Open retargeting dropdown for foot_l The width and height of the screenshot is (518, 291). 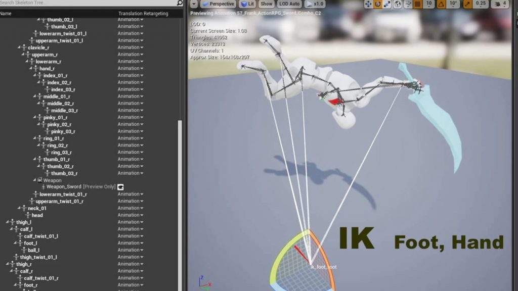131,243
